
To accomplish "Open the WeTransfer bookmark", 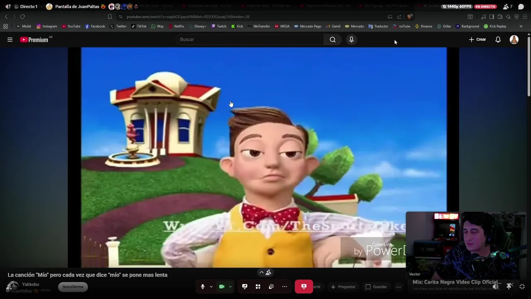I will tap(258, 26).
